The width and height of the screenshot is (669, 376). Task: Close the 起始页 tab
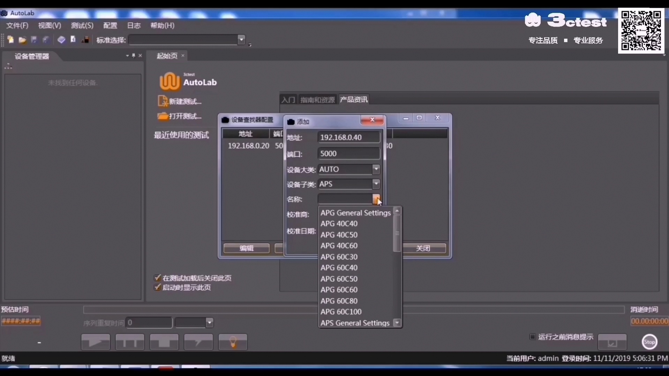183,55
